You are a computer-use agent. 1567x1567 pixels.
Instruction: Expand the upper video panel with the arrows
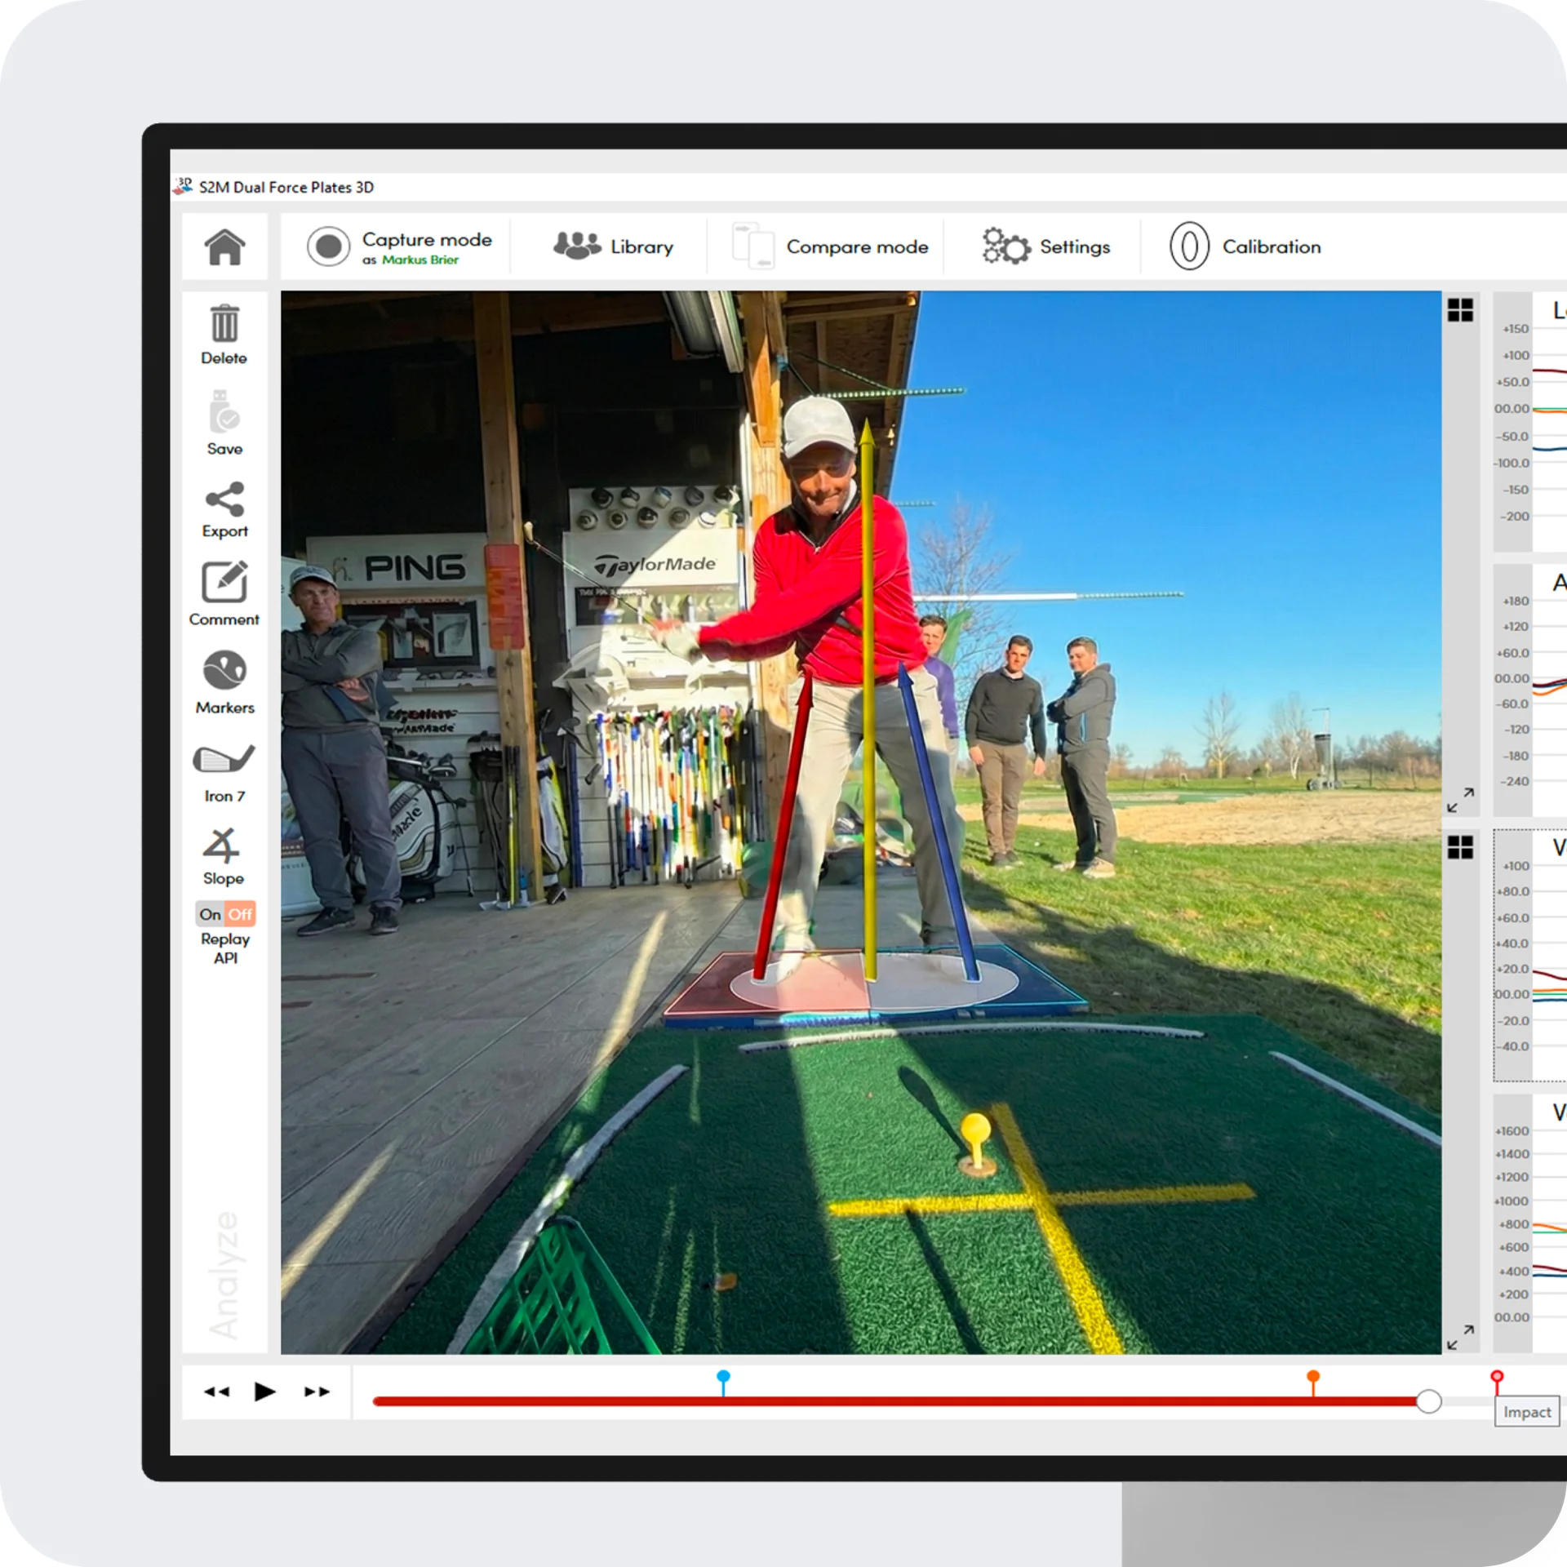click(1460, 800)
